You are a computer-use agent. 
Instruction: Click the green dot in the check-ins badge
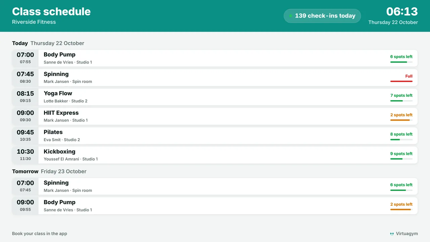tap(291, 16)
